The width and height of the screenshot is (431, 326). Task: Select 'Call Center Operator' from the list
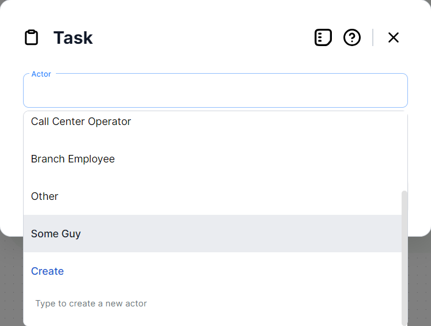81,122
